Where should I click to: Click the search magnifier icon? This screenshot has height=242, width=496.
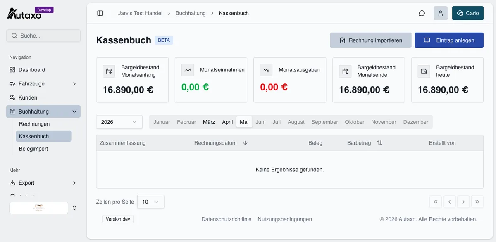coord(14,36)
